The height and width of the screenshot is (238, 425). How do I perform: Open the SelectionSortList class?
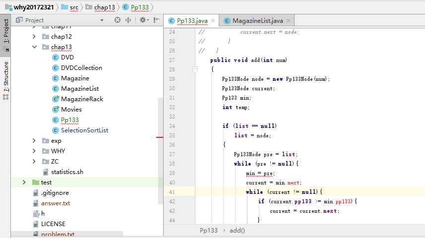pos(84,130)
